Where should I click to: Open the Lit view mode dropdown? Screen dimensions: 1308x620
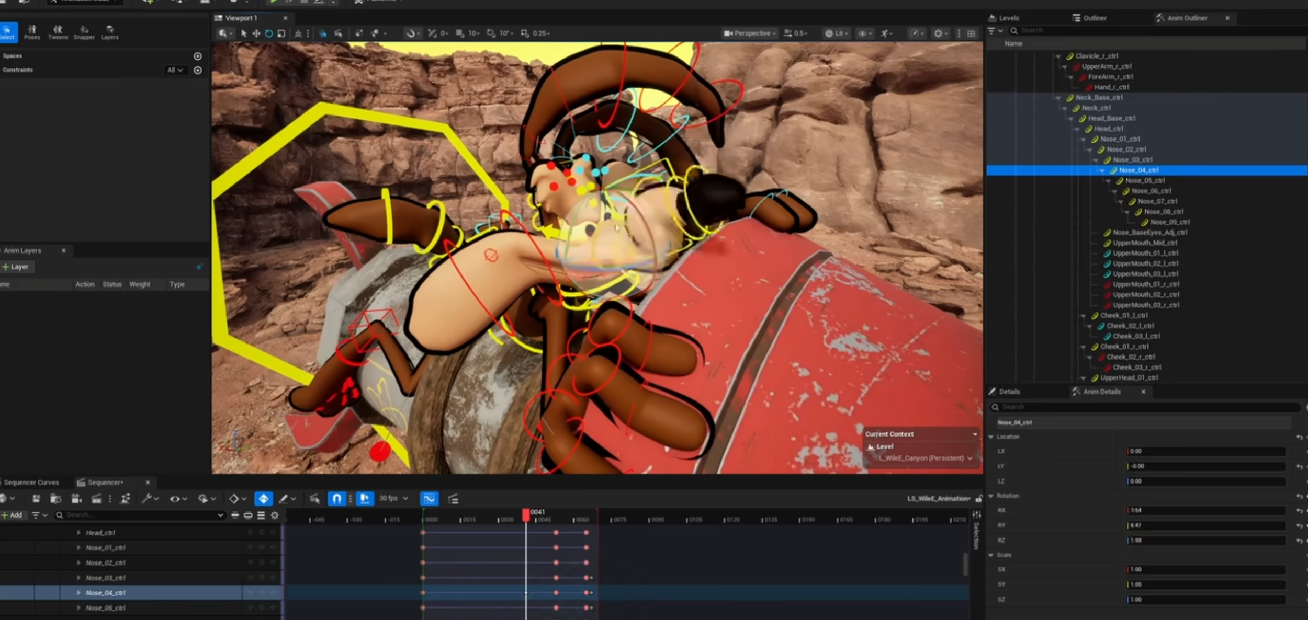pos(836,33)
